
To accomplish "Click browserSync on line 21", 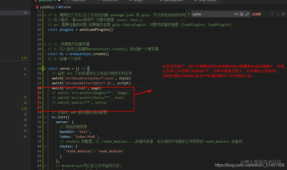I will point(80,54).
